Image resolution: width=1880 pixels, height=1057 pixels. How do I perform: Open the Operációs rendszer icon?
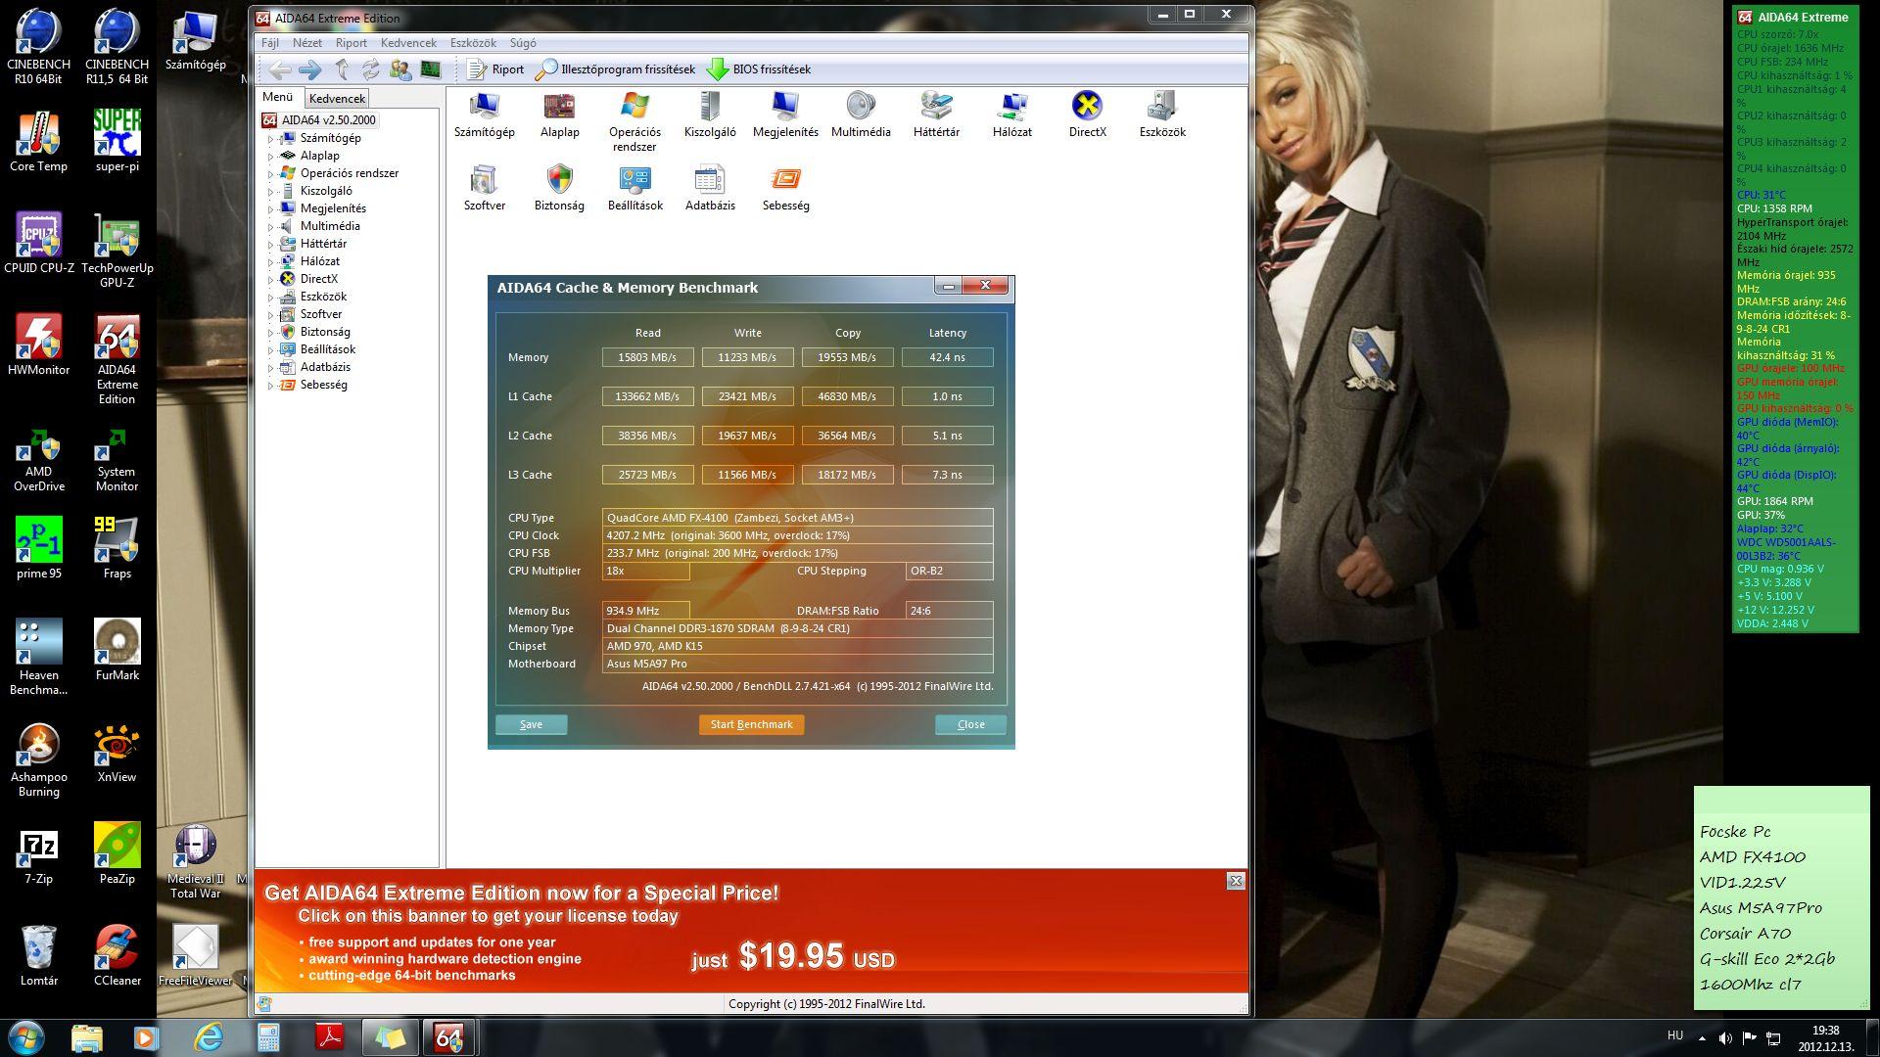click(634, 121)
